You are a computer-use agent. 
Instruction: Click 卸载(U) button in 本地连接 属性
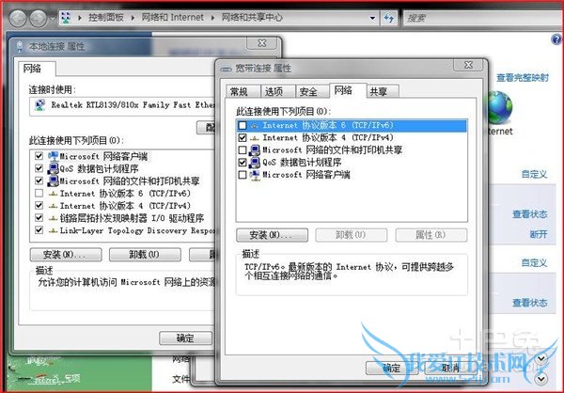coord(145,255)
